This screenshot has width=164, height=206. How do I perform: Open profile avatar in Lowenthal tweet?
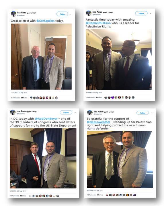tap(90, 113)
